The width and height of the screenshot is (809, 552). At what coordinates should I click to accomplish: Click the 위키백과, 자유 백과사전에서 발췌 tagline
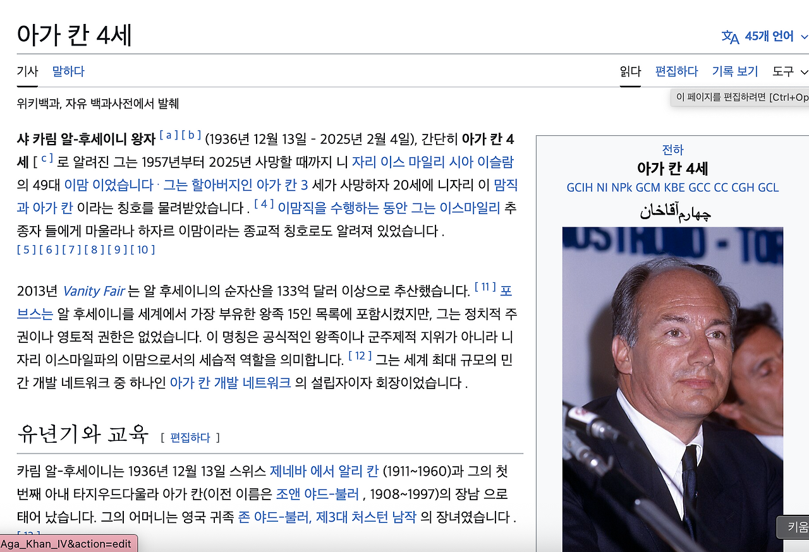[98, 104]
